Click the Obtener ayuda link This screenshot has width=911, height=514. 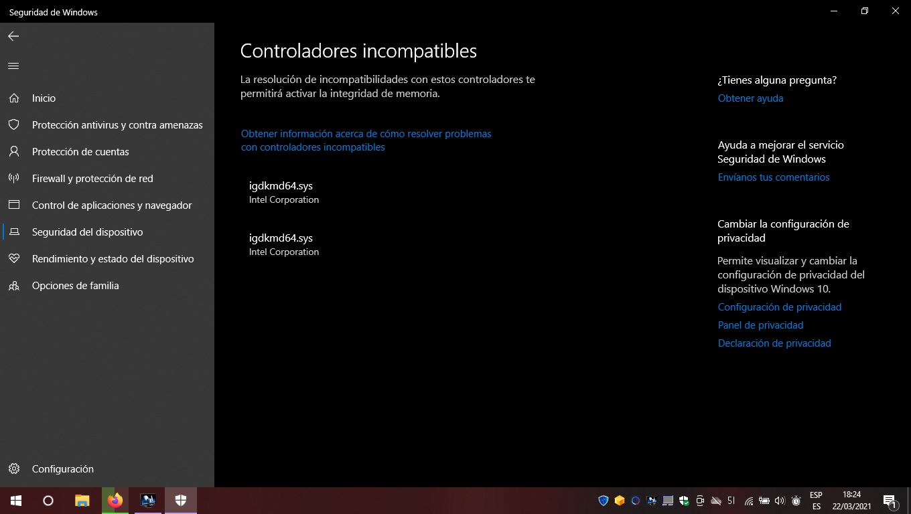pos(750,98)
